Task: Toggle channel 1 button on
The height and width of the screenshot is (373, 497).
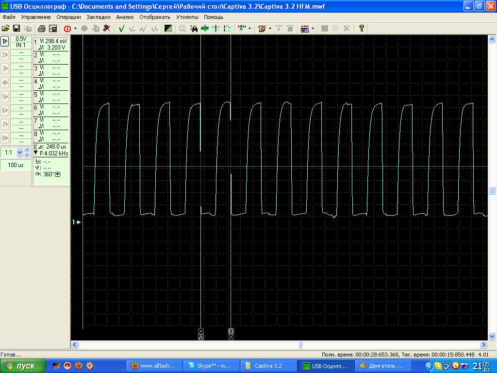Action: click(x=5, y=41)
